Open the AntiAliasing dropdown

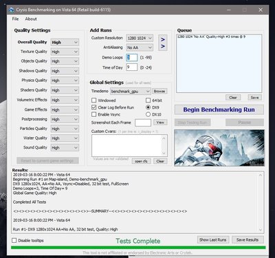[140, 47]
